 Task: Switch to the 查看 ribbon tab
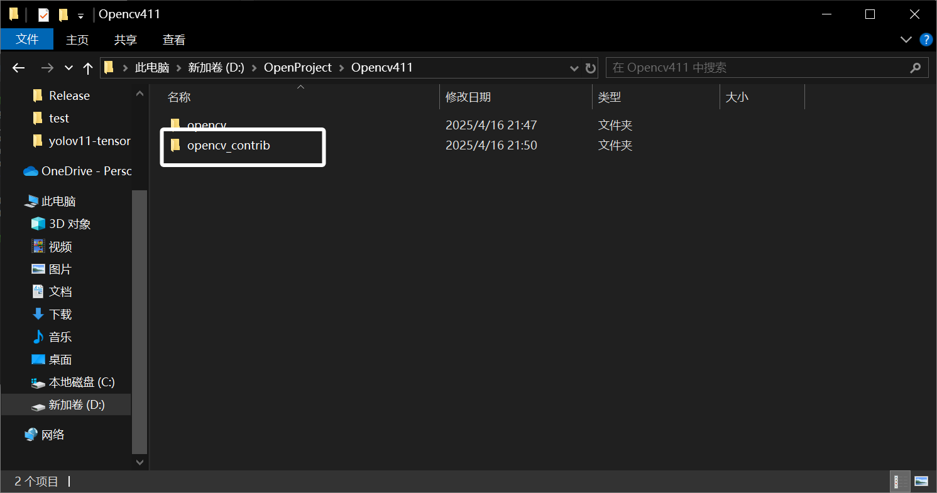pyautogui.click(x=173, y=40)
